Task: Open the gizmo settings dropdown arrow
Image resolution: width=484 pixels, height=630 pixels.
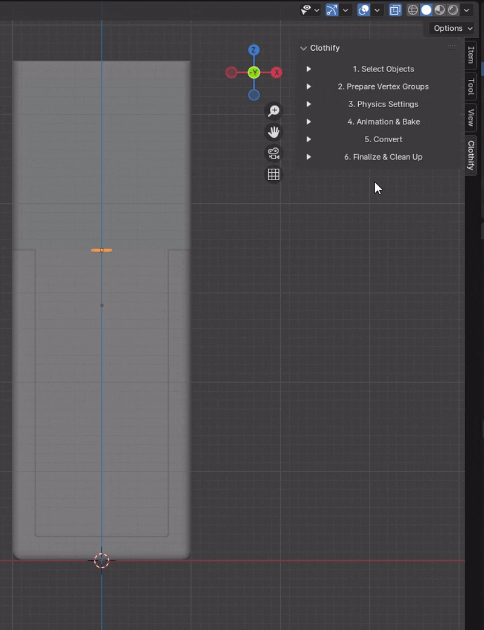Action: click(x=345, y=10)
